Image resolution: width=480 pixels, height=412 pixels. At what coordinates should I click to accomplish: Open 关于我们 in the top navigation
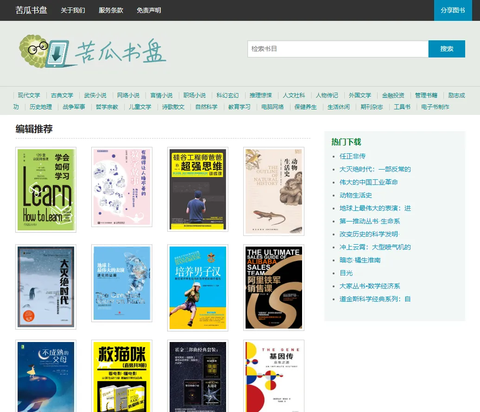pos(73,10)
